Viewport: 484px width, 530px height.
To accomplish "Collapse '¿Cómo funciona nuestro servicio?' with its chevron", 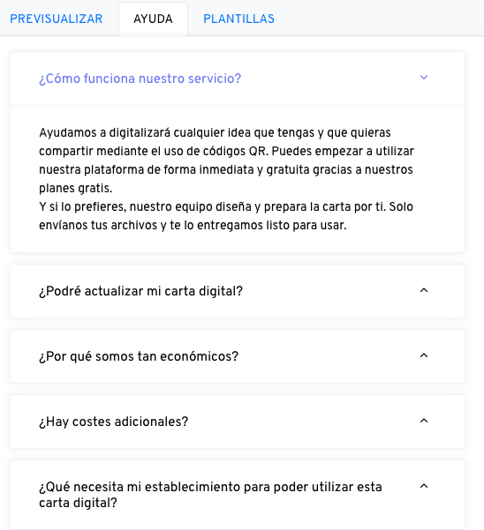I will click(x=424, y=78).
